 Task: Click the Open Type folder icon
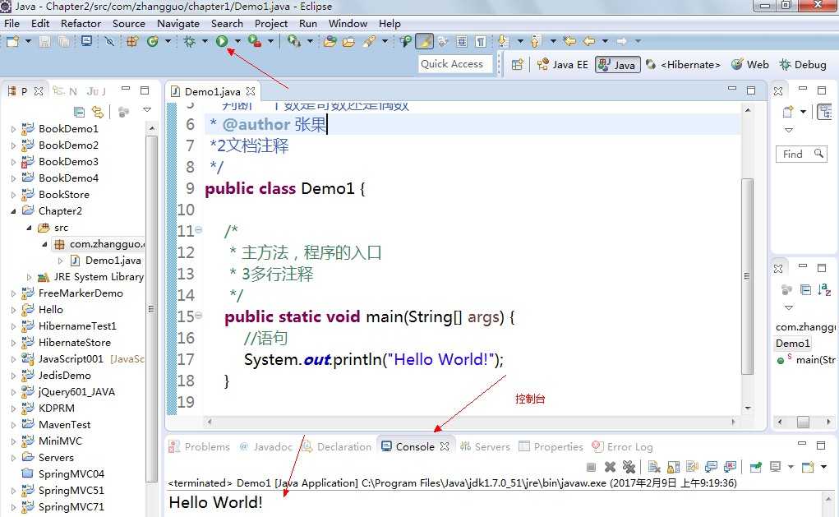tap(330, 41)
